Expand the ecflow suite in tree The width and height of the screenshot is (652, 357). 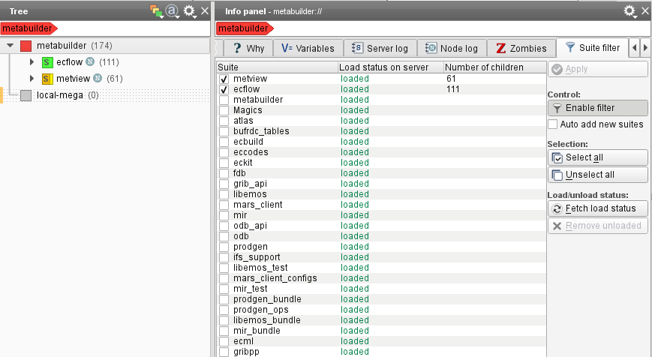point(32,62)
